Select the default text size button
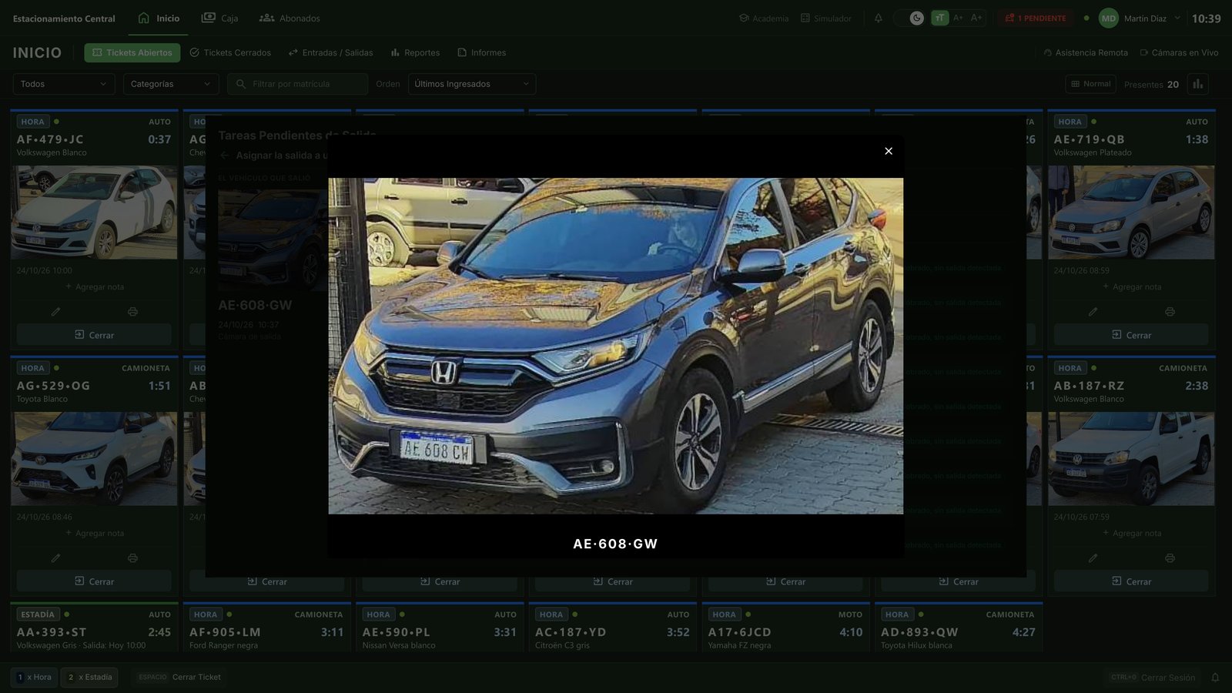 [939, 18]
